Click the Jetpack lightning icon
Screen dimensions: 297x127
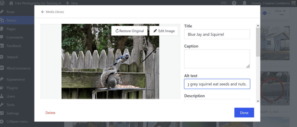point(1,57)
